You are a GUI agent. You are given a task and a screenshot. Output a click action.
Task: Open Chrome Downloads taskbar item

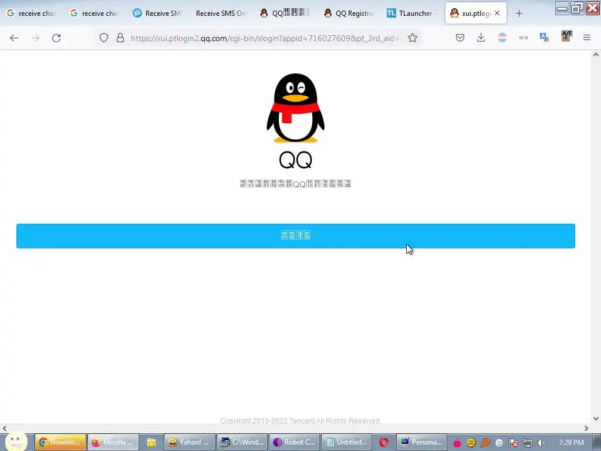[x=60, y=442]
